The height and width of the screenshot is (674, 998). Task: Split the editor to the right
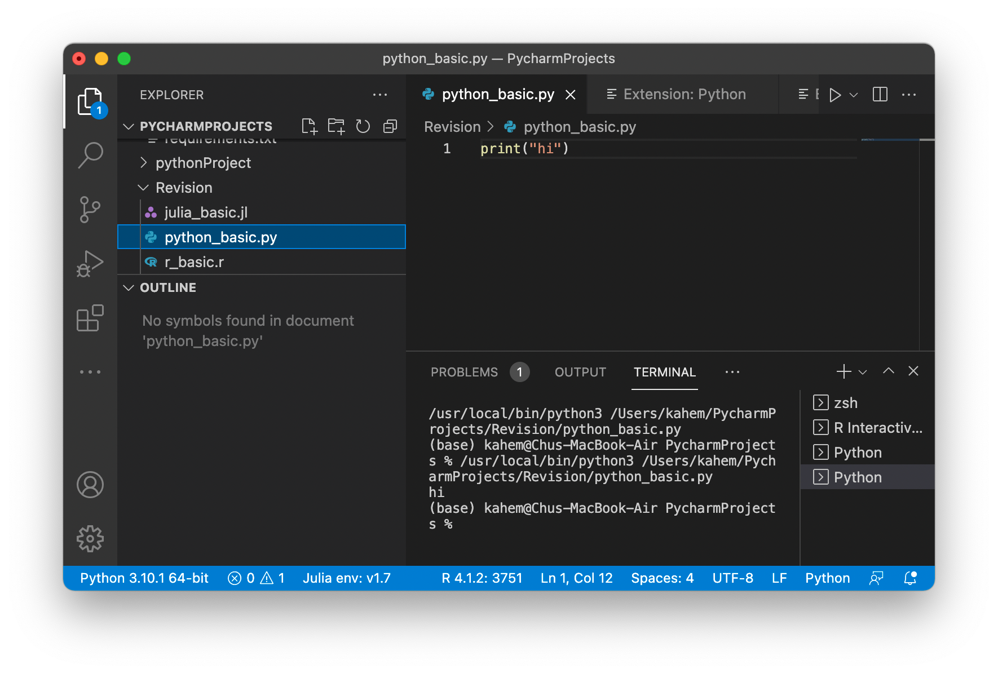(880, 95)
